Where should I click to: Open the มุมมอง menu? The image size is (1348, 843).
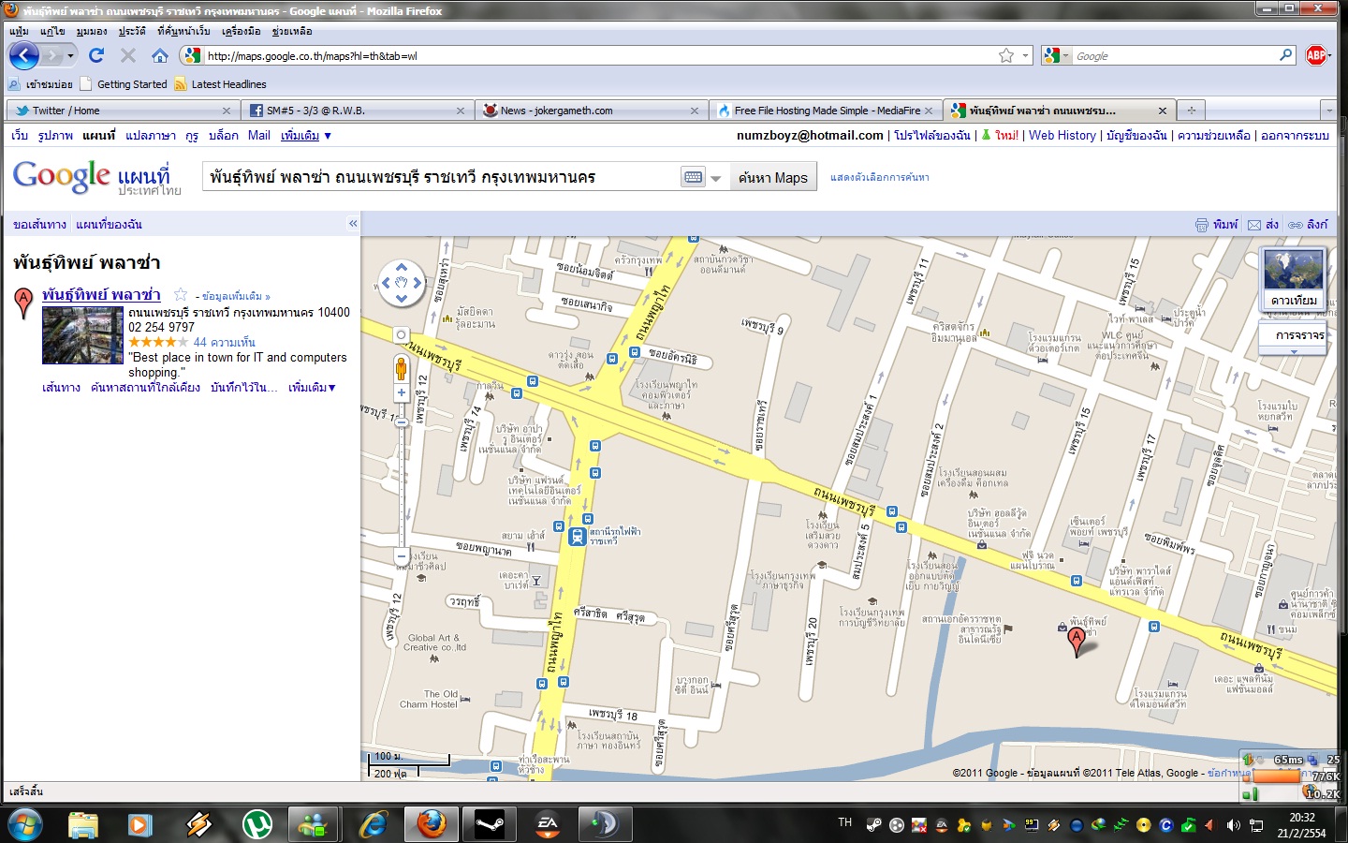(92, 31)
